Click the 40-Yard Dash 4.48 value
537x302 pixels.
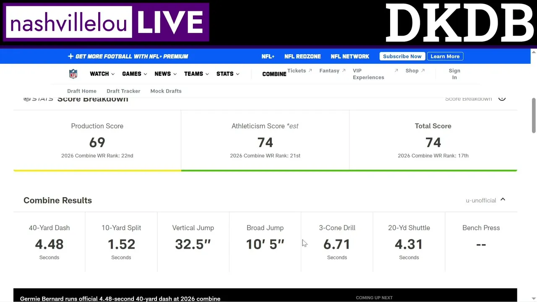(x=49, y=244)
